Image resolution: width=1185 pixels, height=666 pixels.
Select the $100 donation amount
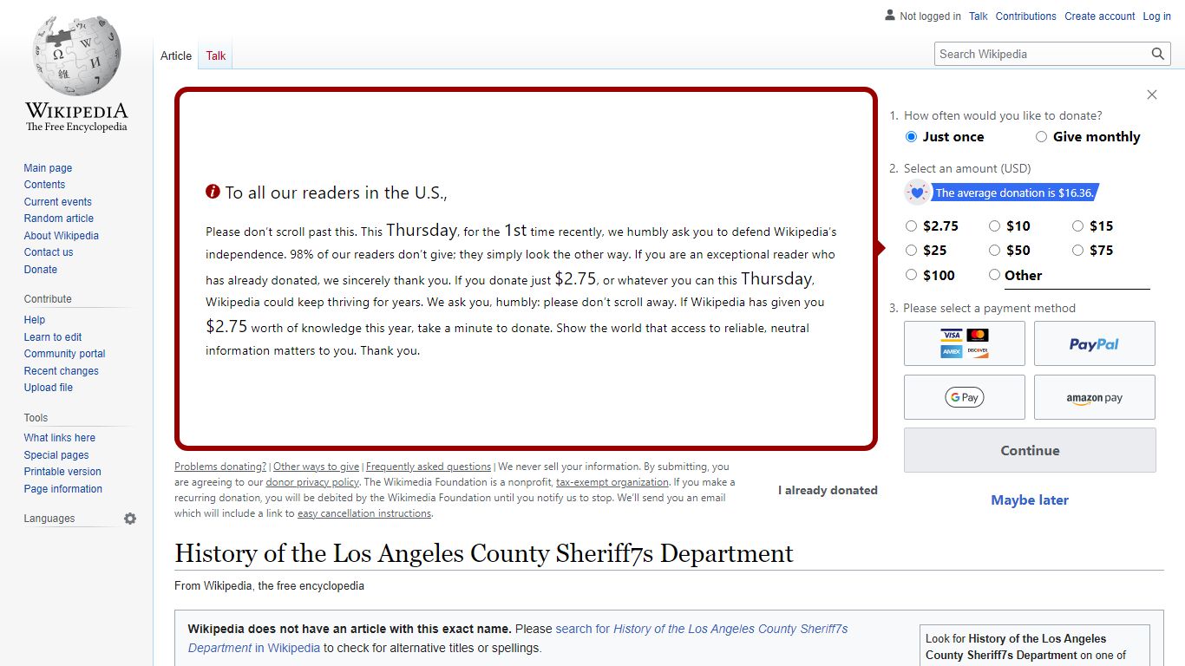pos(911,275)
